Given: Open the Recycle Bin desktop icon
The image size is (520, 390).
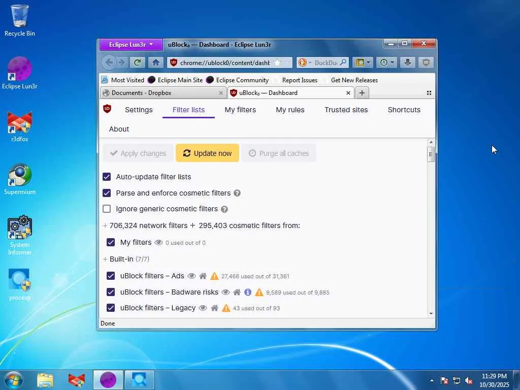Looking at the screenshot, I should (20, 20).
